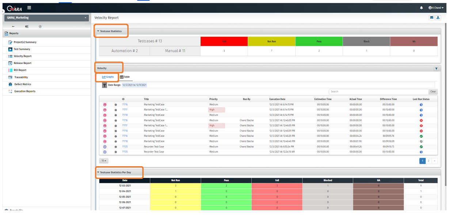Click date 12-03-2021 in per-day table

125,186
